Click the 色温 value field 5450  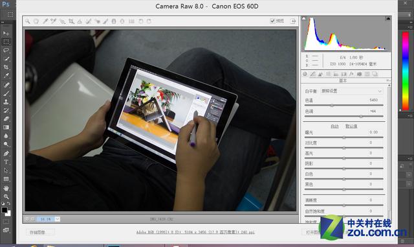pos(376,100)
